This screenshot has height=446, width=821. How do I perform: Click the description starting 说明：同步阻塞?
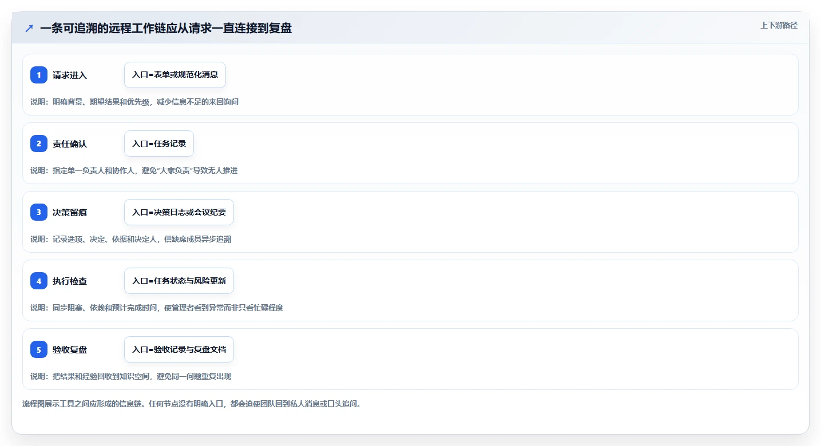(x=157, y=308)
